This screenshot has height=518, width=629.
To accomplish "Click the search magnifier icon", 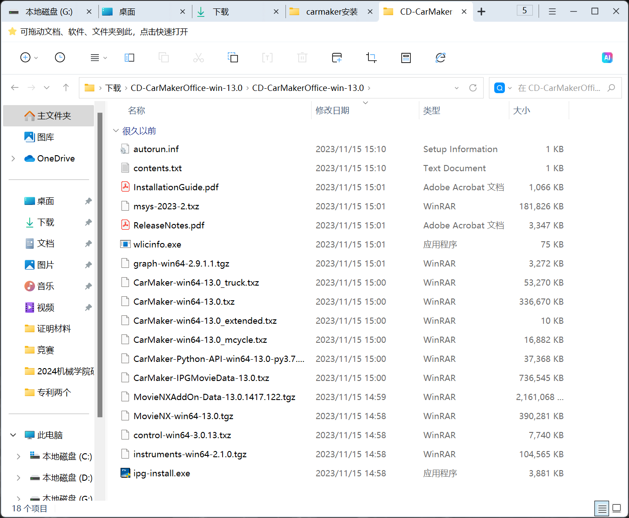I will coord(611,88).
